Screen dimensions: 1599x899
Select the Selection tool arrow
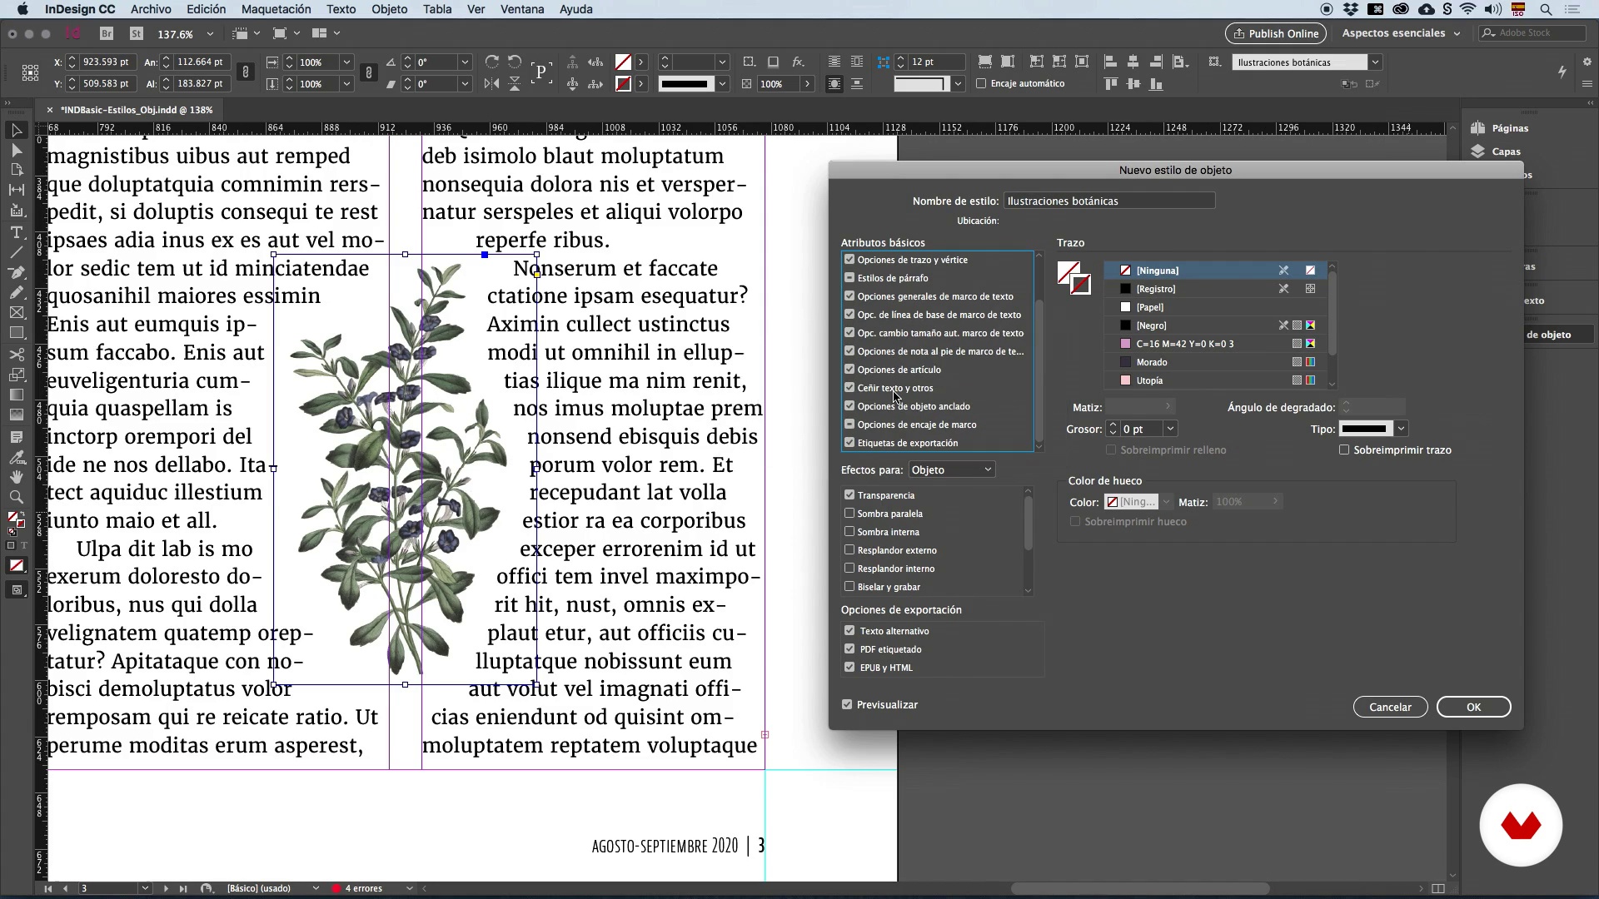(x=16, y=131)
